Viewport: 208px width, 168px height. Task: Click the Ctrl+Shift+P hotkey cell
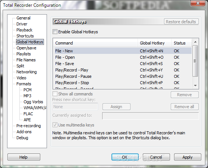[151, 83]
